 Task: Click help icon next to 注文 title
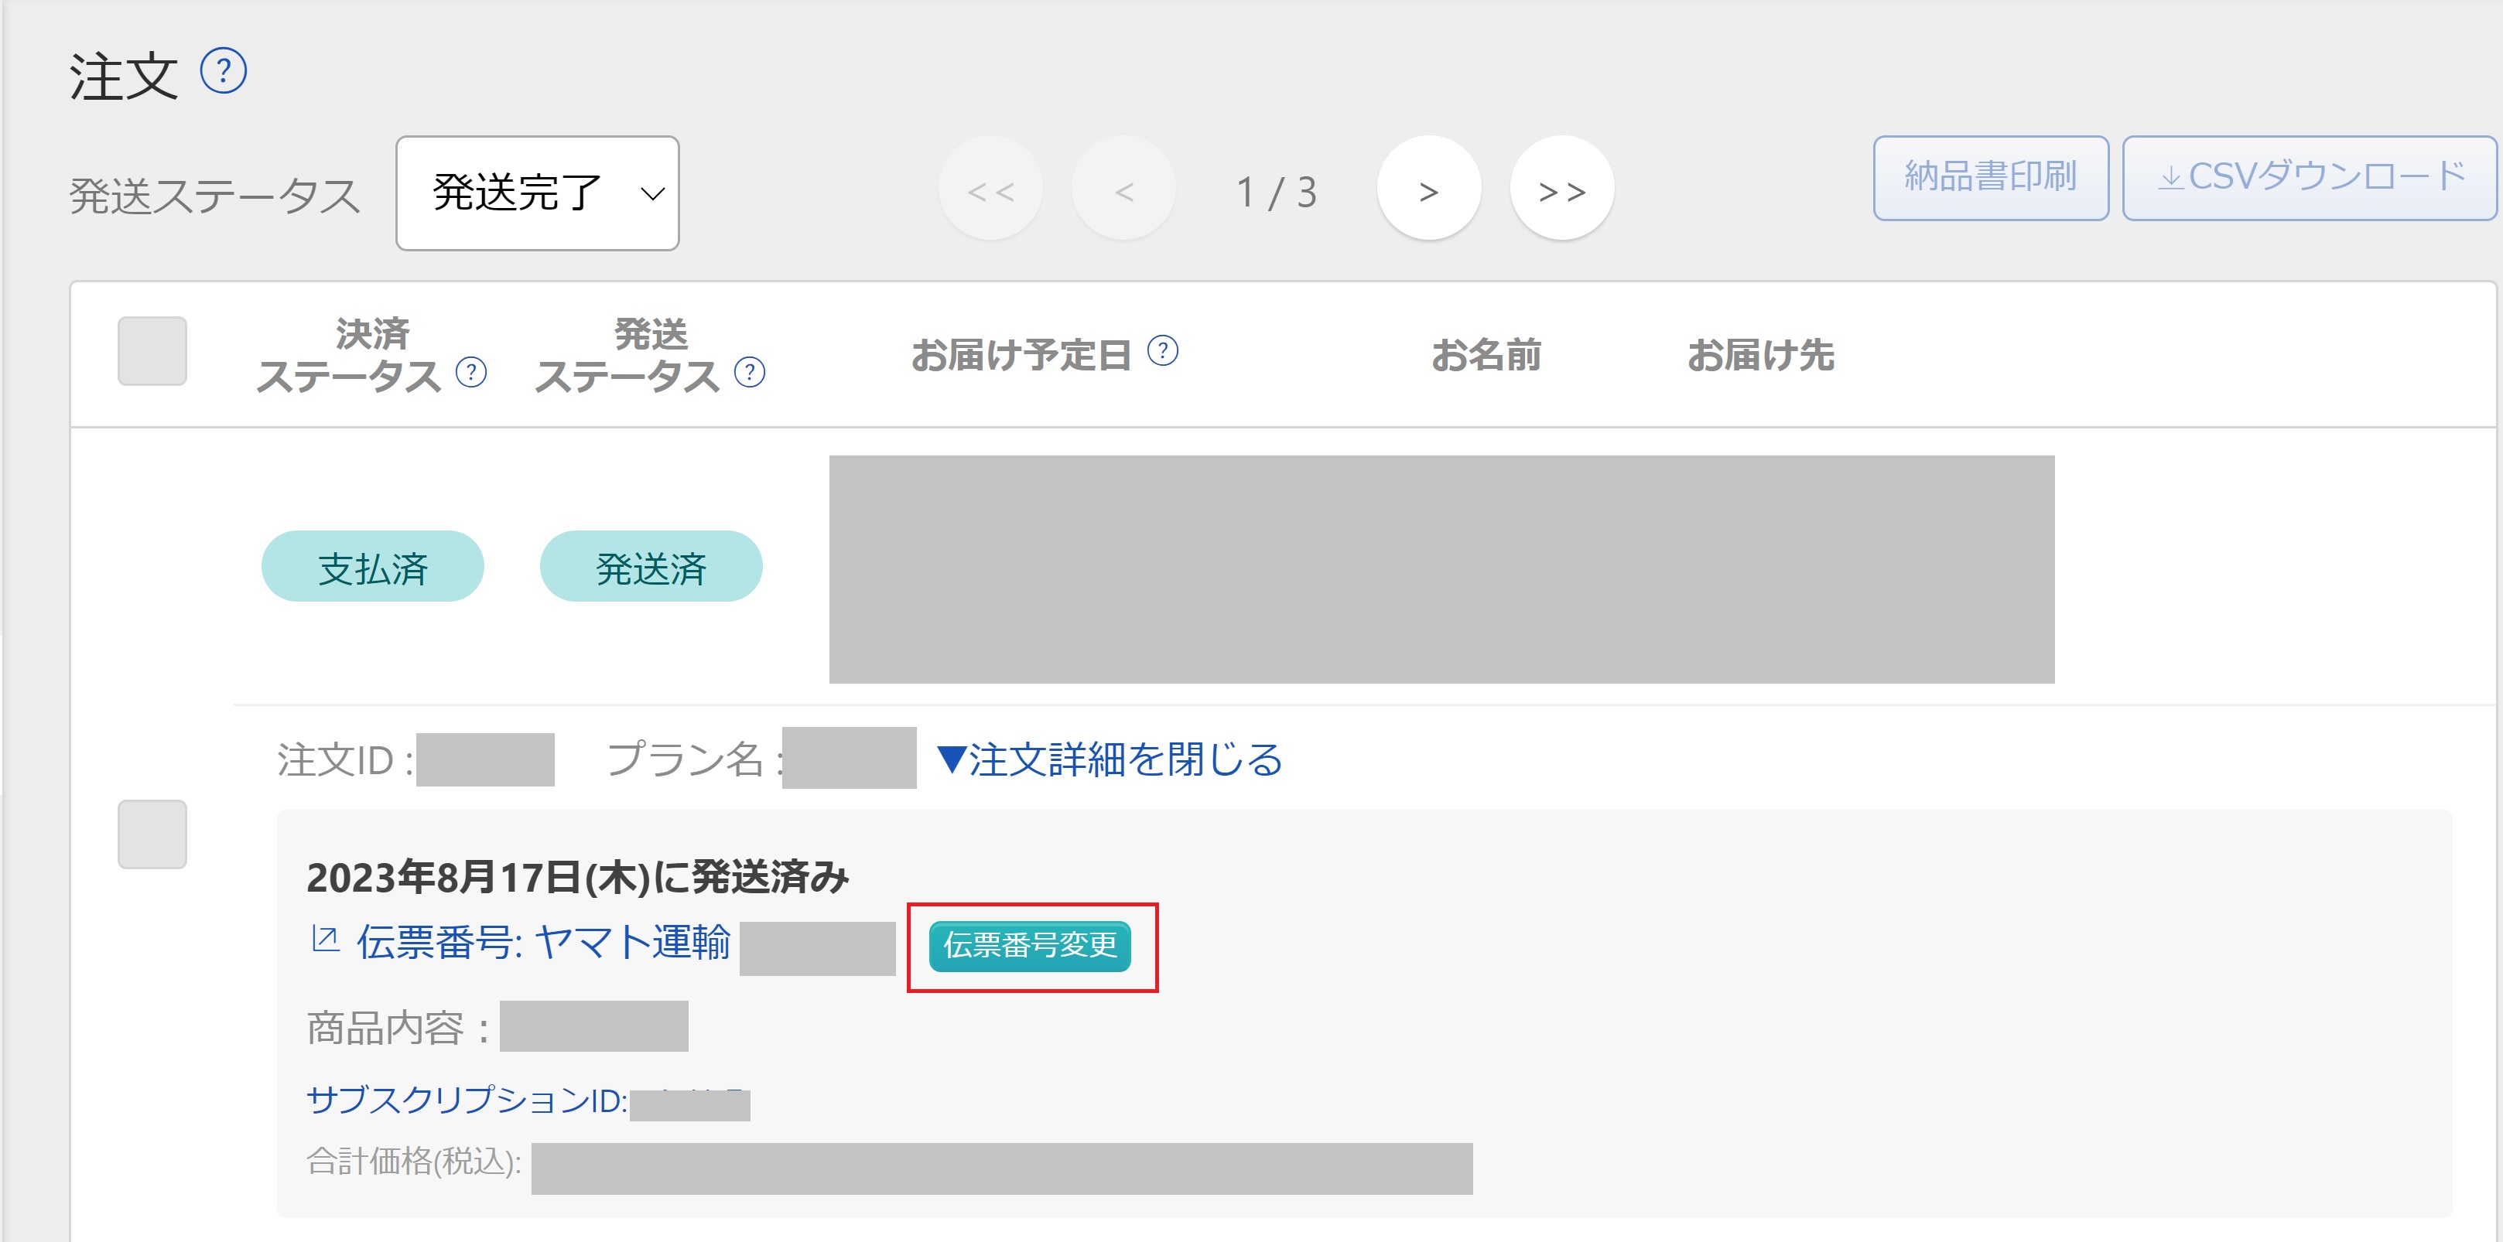224,72
